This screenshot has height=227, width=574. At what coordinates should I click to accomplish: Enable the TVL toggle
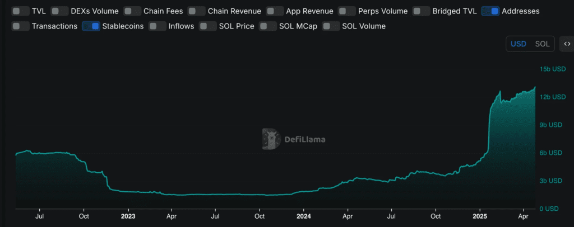tap(20, 11)
